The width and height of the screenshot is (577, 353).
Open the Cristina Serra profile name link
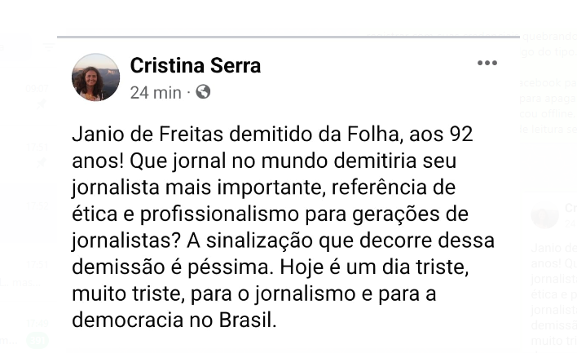coord(196,65)
